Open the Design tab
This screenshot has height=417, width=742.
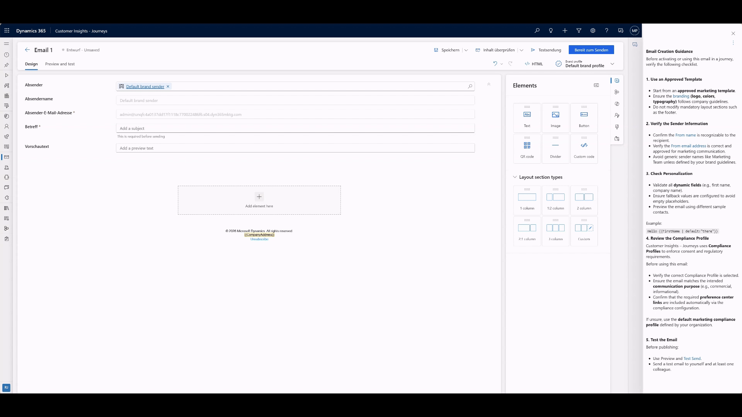tap(31, 64)
